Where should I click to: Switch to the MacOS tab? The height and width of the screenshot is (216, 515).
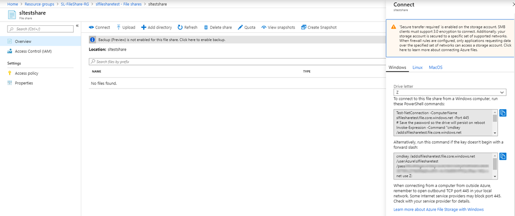[435, 67]
